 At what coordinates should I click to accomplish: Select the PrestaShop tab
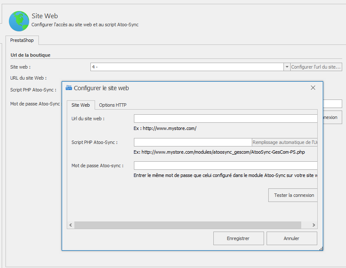pos(22,40)
